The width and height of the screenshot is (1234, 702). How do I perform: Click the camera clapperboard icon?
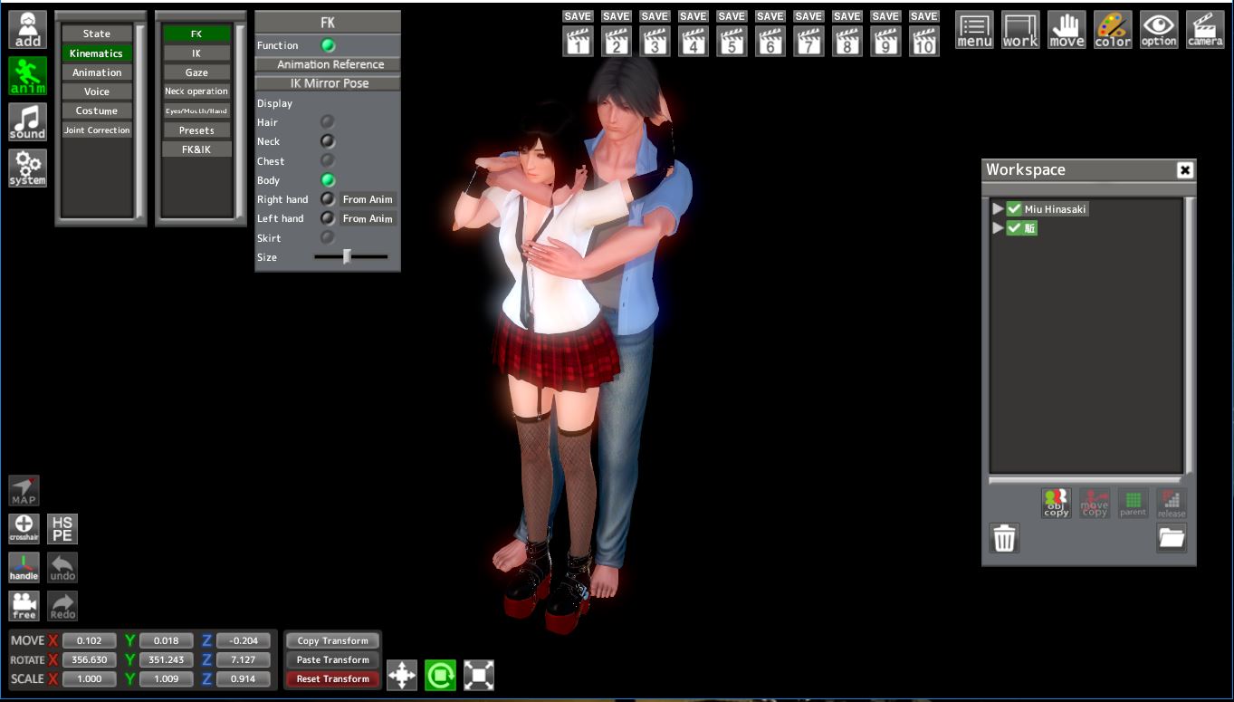[x=1204, y=31]
